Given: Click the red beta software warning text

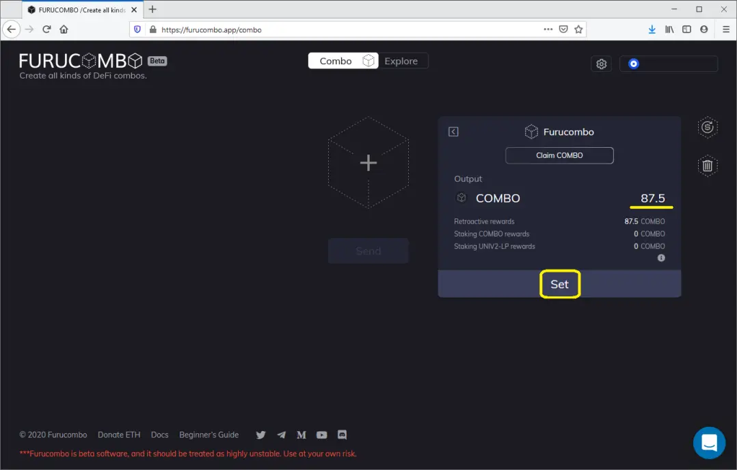Looking at the screenshot, I should tap(188, 454).
